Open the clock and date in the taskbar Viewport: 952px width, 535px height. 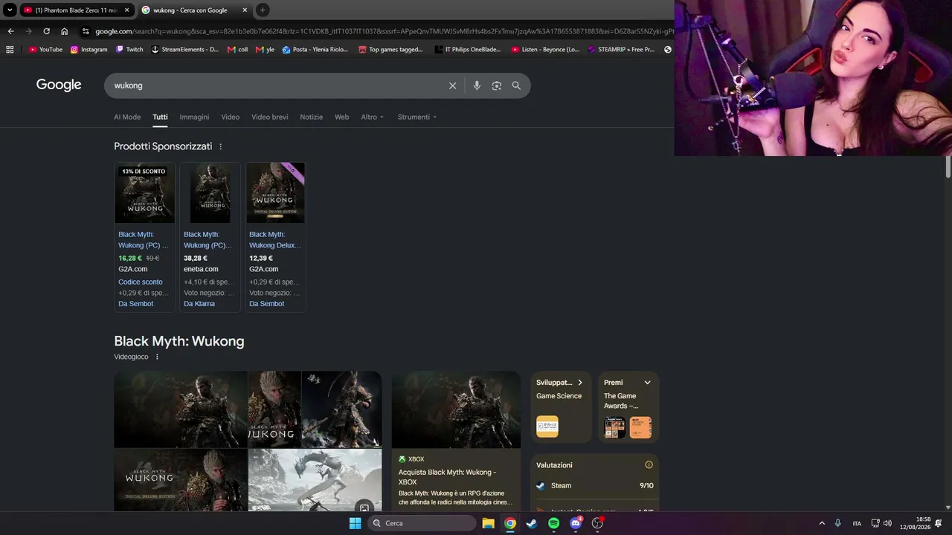point(915,523)
